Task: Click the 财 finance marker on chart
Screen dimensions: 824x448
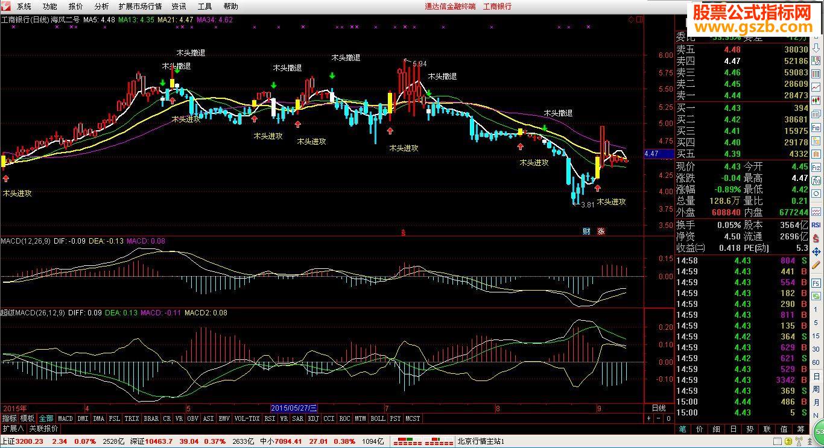Action: 586,232
